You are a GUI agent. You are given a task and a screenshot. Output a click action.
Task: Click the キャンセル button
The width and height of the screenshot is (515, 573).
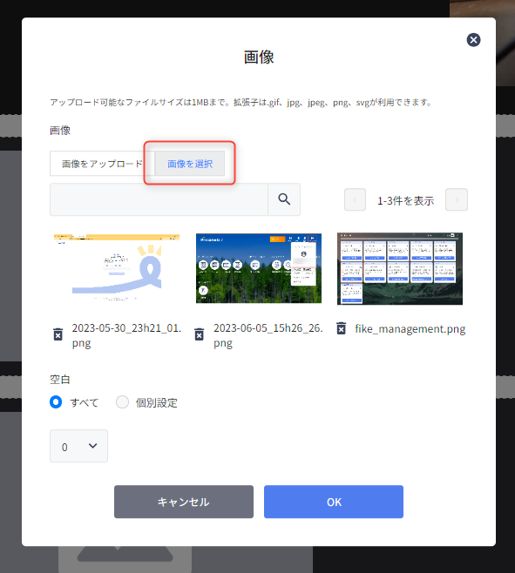tap(184, 502)
